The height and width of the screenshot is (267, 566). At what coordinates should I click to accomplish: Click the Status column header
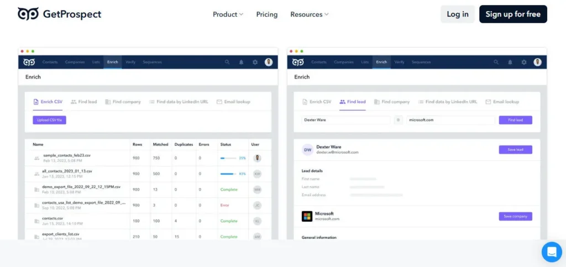[x=226, y=144]
